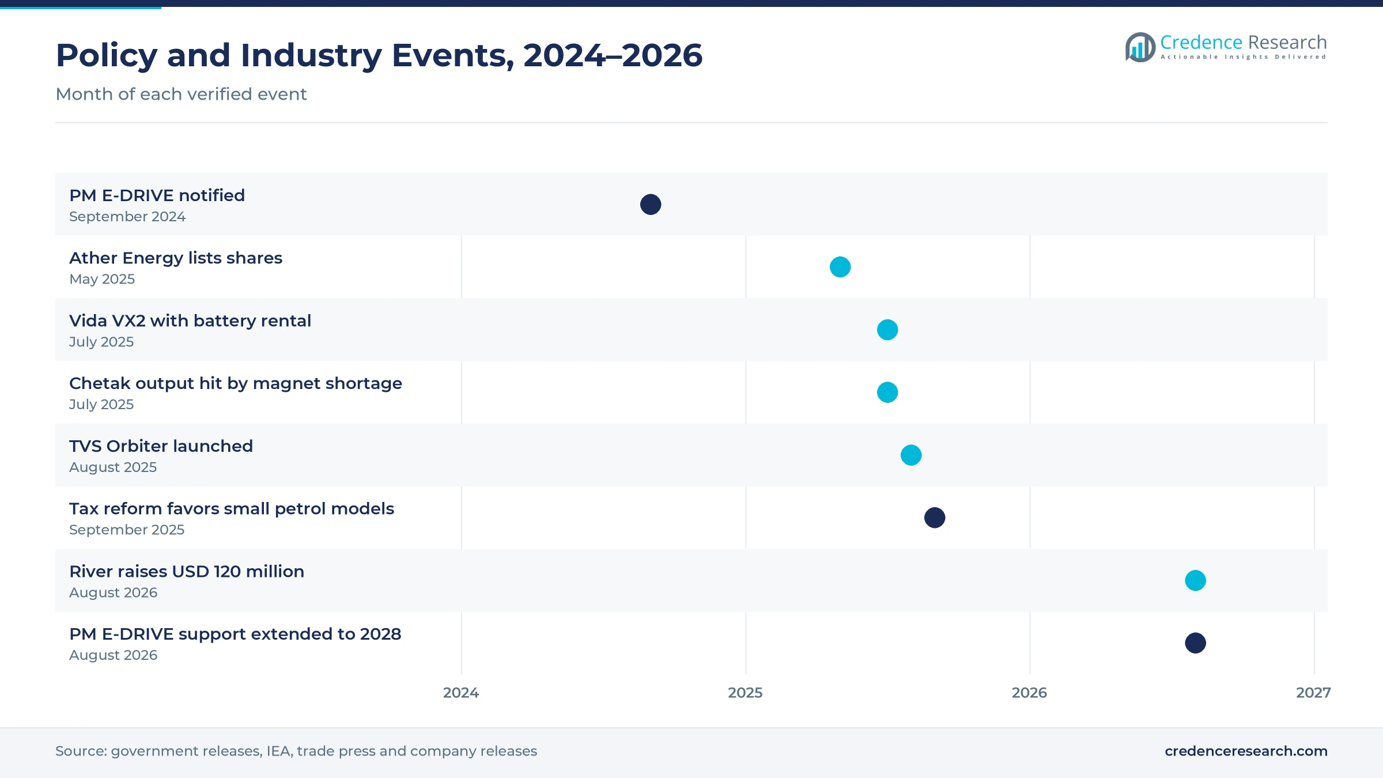Click Tax reform favors small petrol models
This screenshot has height=778, width=1383.
pyautogui.click(x=232, y=509)
